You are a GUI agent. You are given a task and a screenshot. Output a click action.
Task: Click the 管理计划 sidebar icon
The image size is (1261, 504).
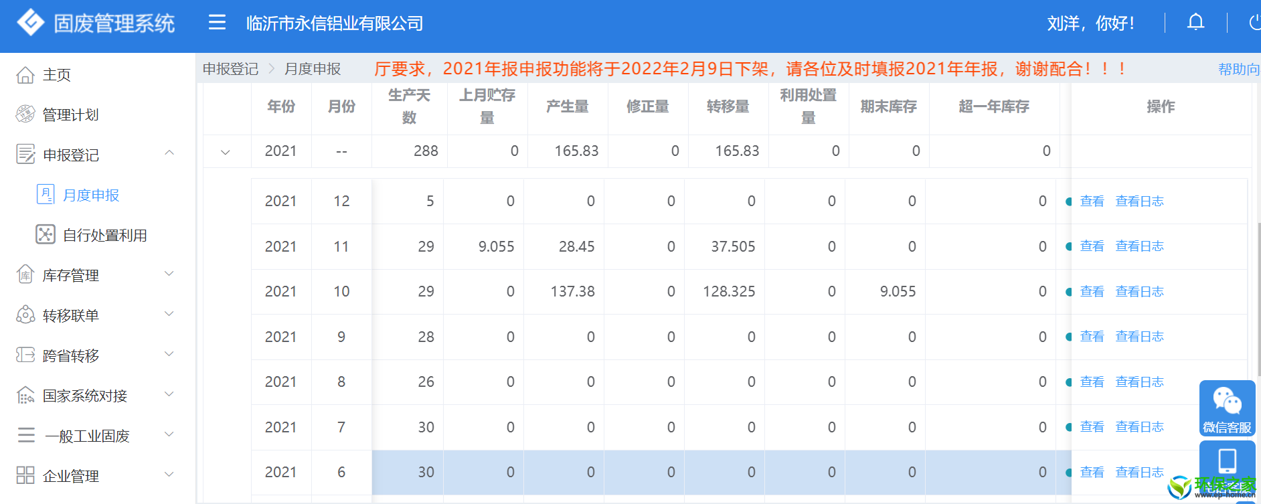click(25, 114)
